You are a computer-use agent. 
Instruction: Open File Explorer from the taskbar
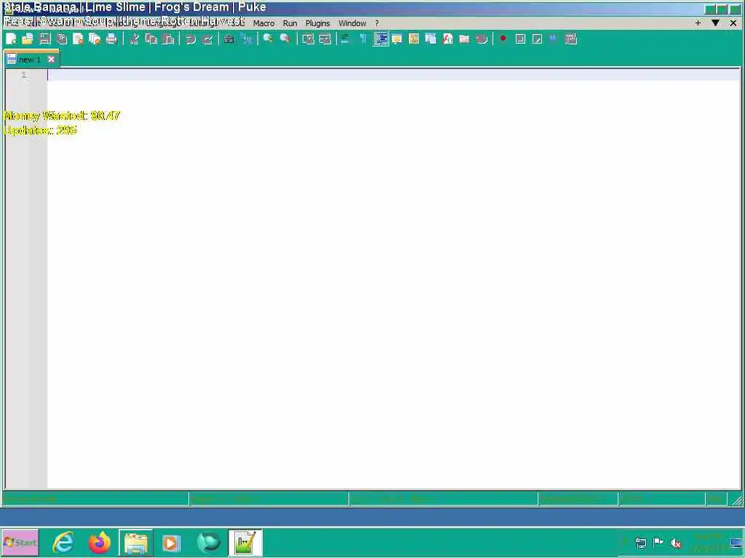tap(136, 542)
